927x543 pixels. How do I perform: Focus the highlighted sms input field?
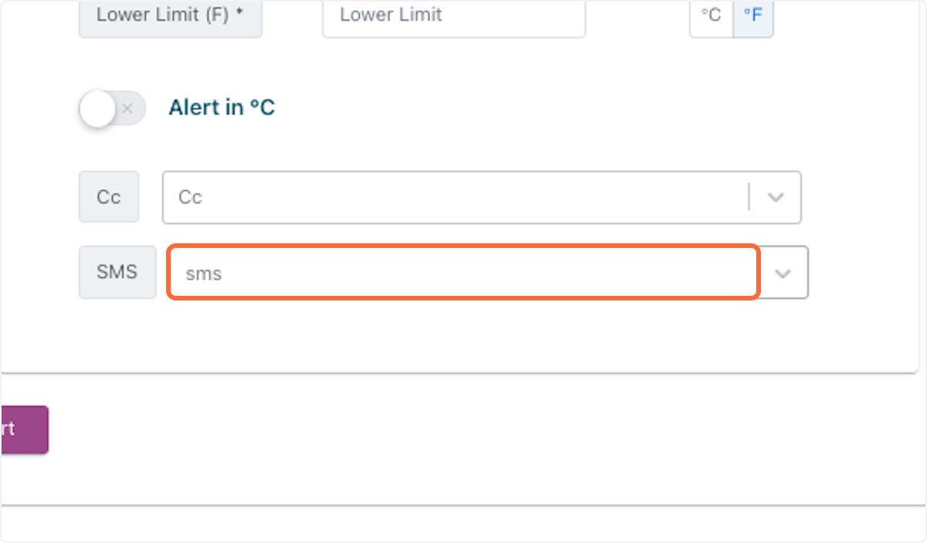463,272
